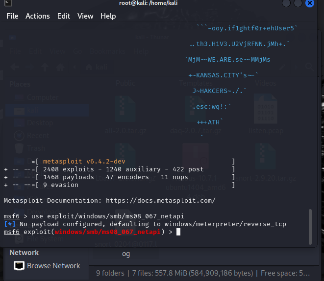The width and height of the screenshot is (324, 281).
Task: Click the Browse Network icon
Action: [19, 266]
